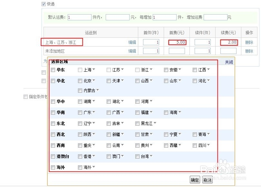Check the 广东 province checkbox
This screenshot has height=187, width=261.
click(80, 112)
